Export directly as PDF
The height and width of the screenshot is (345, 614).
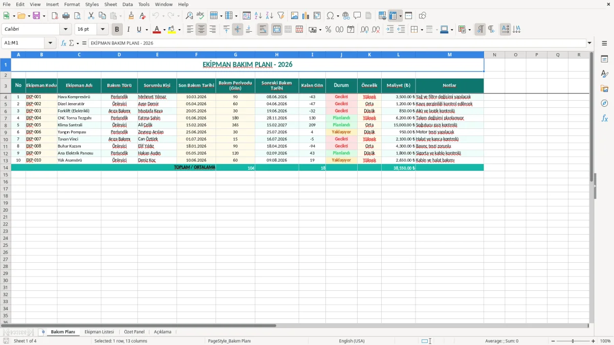(55, 16)
